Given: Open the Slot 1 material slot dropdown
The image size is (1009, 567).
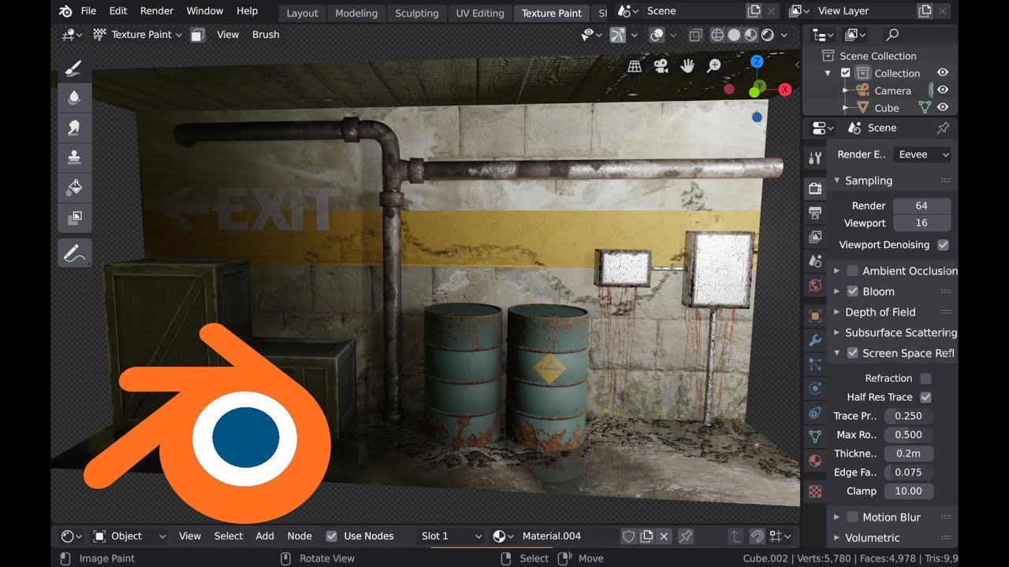Looking at the screenshot, I should (x=451, y=536).
